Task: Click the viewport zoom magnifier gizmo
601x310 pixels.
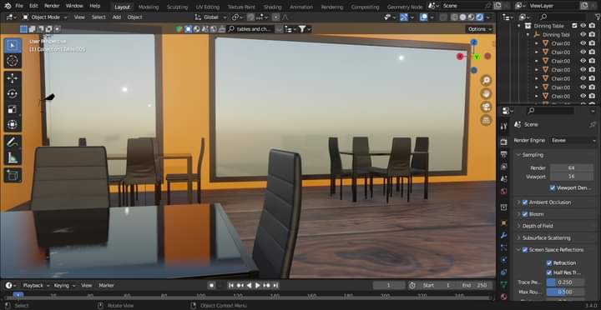Action: pyautogui.click(x=486, y=80)
